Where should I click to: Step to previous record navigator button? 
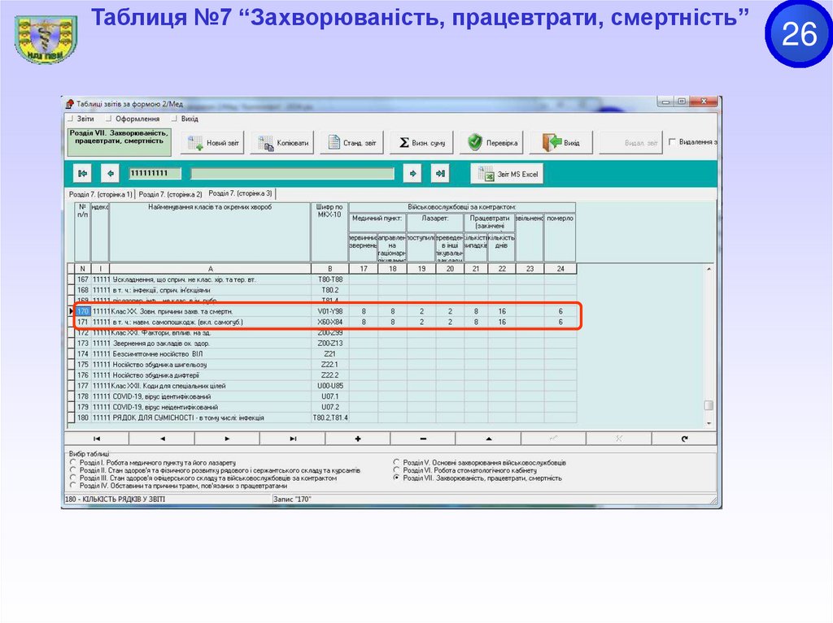162,439
